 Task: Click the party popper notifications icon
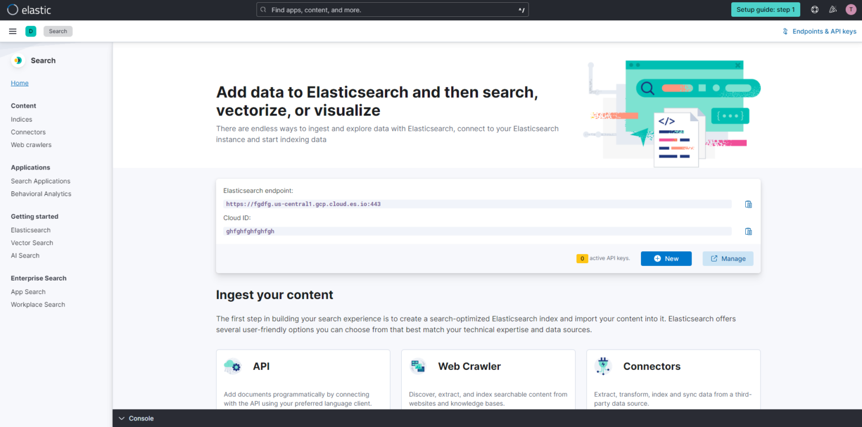tap(833, 9)
